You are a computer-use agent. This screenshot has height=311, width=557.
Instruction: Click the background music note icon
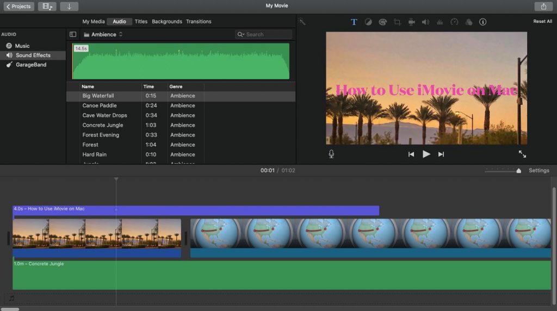pyautogui.click(x=12, y=298)
